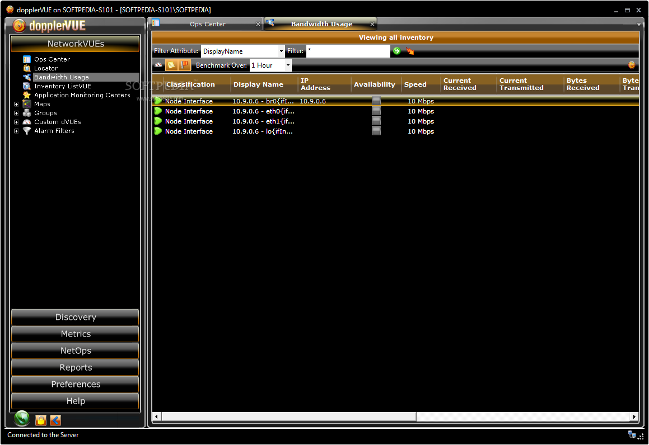This screenshot has height=445, width=649.
Task: Click the Application Monitoring Centers star icon
Action: coord(27,95)
